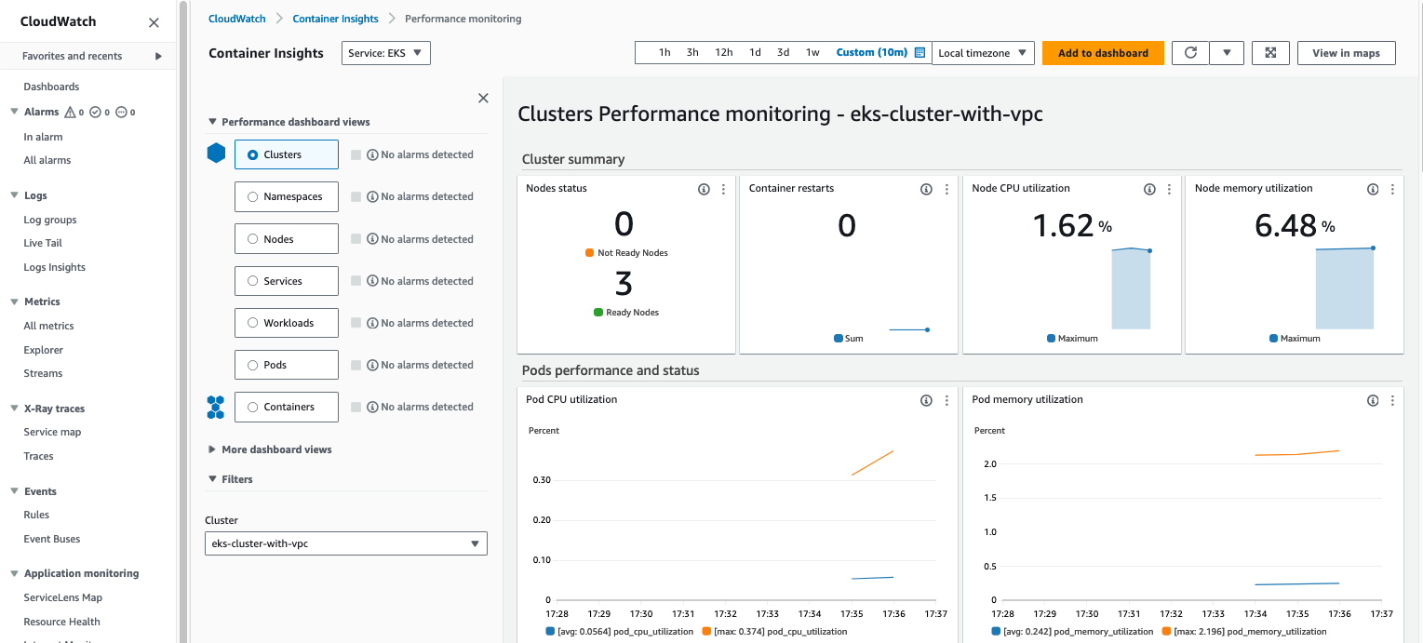The height and width of the screenshot is (643, 1423).
Task: Show info for Node CPU utilization widget
Action: point(1149,189)
